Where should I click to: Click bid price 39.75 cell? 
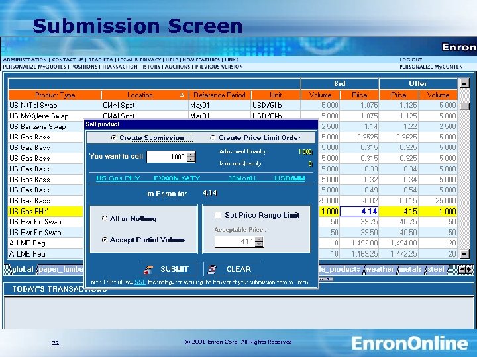(x=359, y=221)
